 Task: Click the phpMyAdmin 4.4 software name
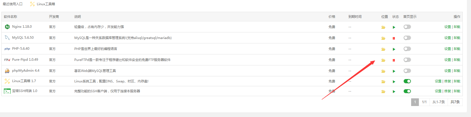[26, 71]
